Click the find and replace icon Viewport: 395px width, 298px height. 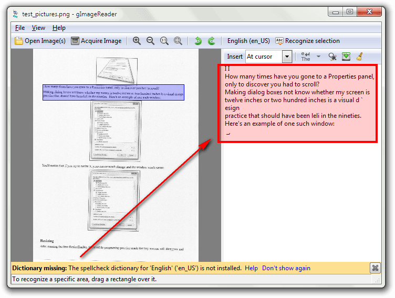332,57
